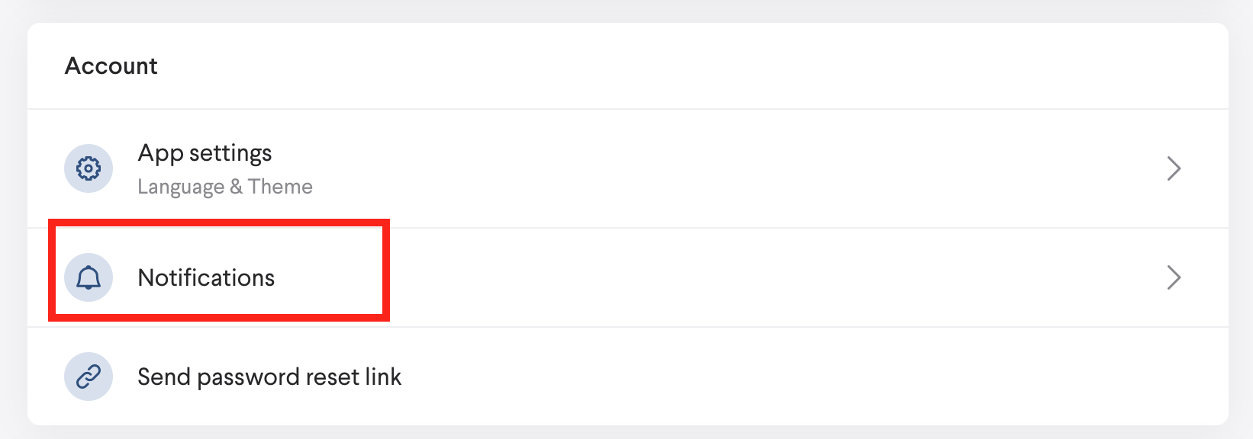
Task: Click empty middle area of App settings row
Action: (x=687, y=168)
